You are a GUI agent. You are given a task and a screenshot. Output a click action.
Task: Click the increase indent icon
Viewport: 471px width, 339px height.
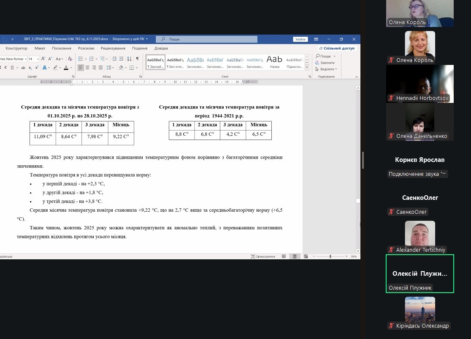pyautogui.click(x=121, y=59)
